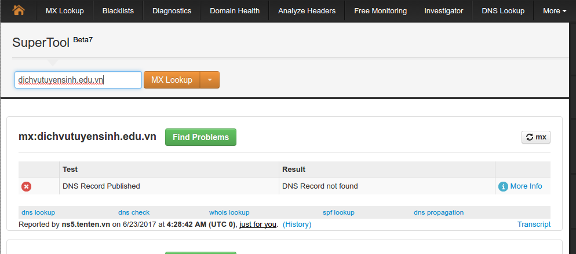Click the red error status icon
This screenshot has width=576, height=254.
(26, 186)
